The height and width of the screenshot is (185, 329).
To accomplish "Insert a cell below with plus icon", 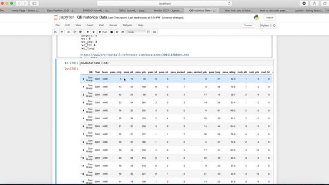I will point(62,32).
